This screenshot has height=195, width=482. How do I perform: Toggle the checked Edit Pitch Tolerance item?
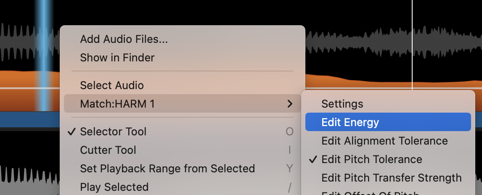[371, 159]
